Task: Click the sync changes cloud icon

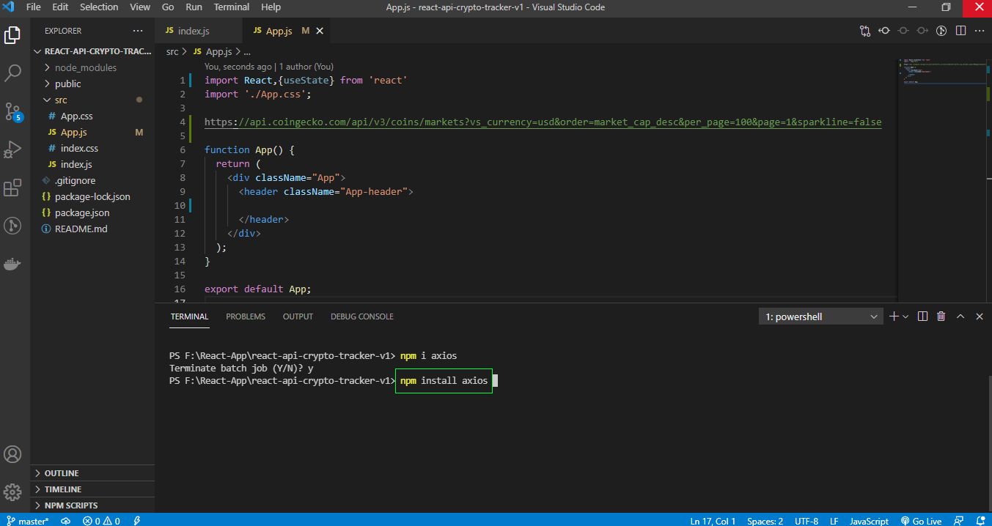Action: pyautogui.click(x=65, y=521)
